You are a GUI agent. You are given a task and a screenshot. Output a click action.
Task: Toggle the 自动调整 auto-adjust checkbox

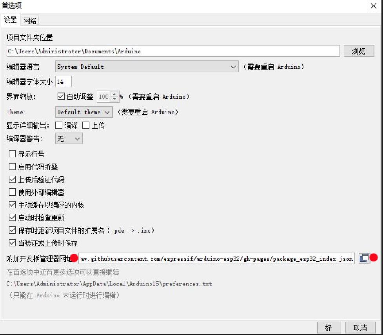pos(61,96)
